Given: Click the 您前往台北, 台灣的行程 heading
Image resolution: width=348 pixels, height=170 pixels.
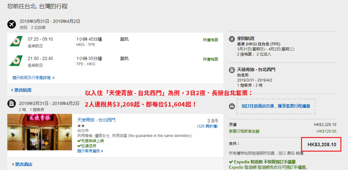Looking at the screenshot, I should 37,6.
